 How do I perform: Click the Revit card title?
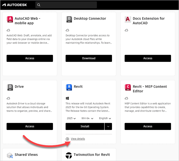78,87
